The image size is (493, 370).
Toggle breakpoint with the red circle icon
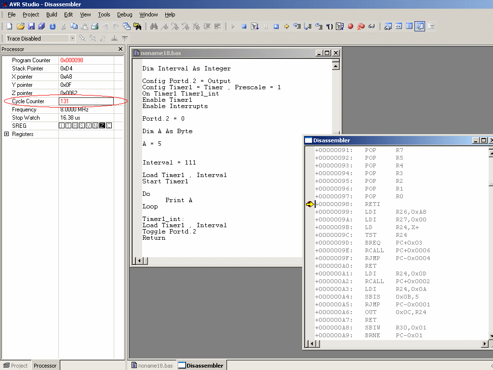click(x=350, y=27)
